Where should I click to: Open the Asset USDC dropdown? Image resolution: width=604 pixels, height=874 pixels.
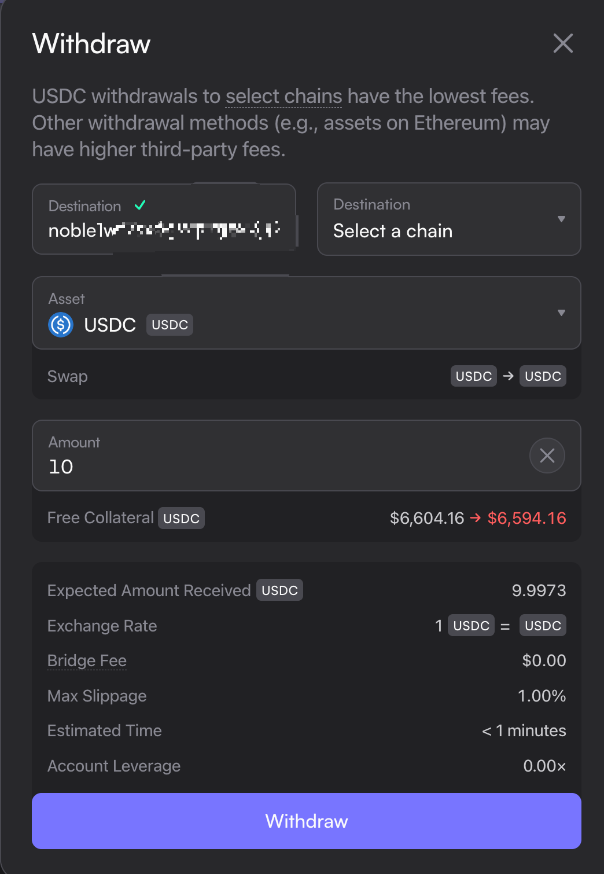[307, 313]
